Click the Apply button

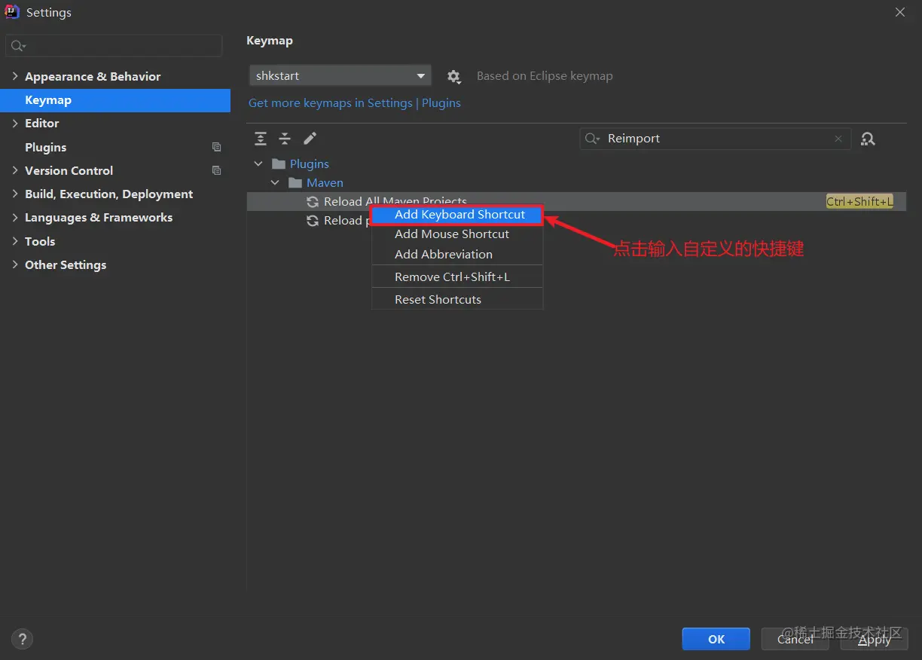(874, 639)
